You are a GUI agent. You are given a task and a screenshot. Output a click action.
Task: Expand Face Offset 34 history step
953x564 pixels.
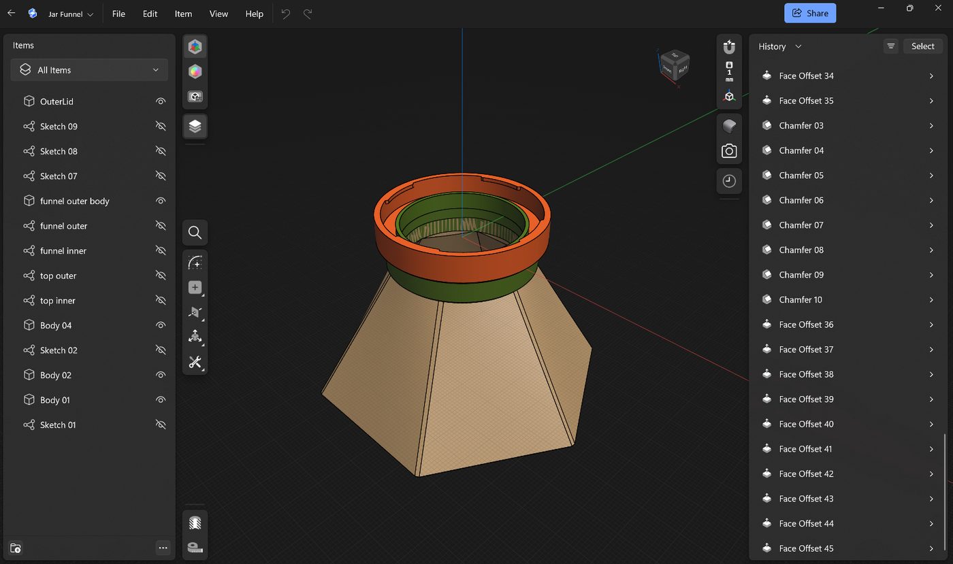click(x=931, y=76)
